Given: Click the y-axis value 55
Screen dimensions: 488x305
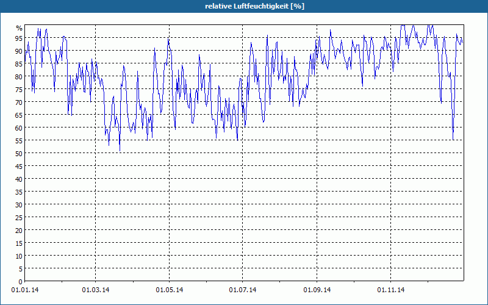Looking at the screenshot, I should tap(19, 141).
